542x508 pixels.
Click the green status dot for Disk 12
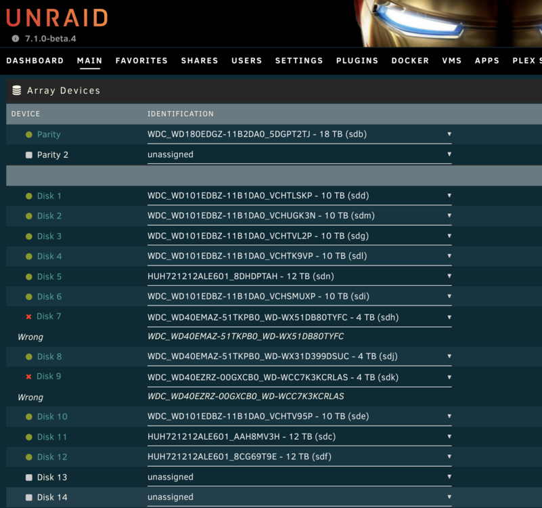pyautogui.click(x=29, y=457)
